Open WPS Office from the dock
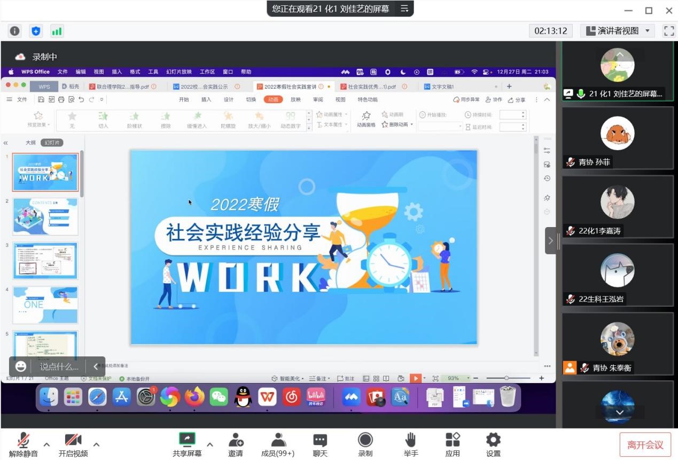Image resolution: width=678 pixels, height=460 pixels. [267, 397]
